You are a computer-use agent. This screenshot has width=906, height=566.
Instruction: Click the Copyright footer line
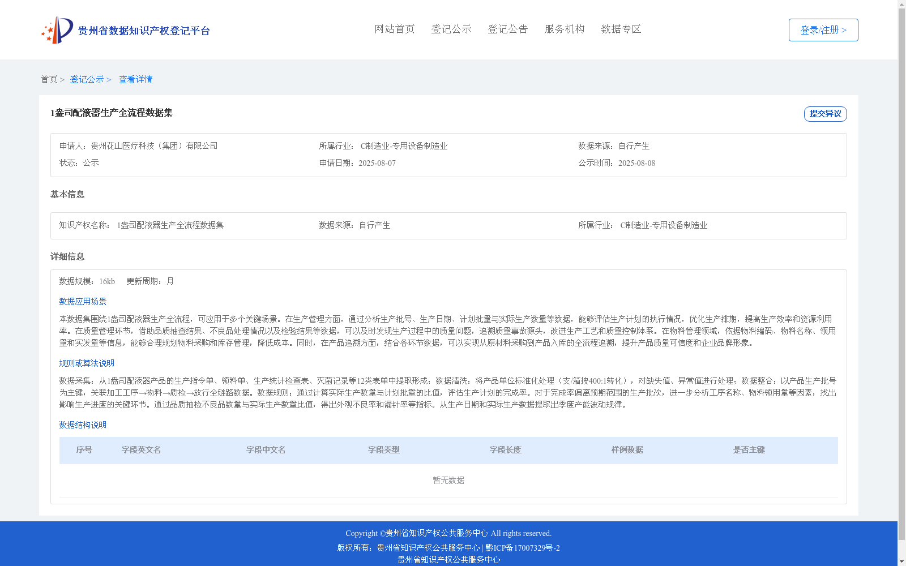click(x=448, y=533)
